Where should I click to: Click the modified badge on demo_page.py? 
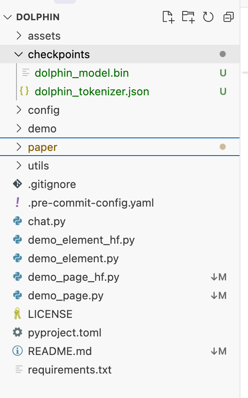click(218, 296)
